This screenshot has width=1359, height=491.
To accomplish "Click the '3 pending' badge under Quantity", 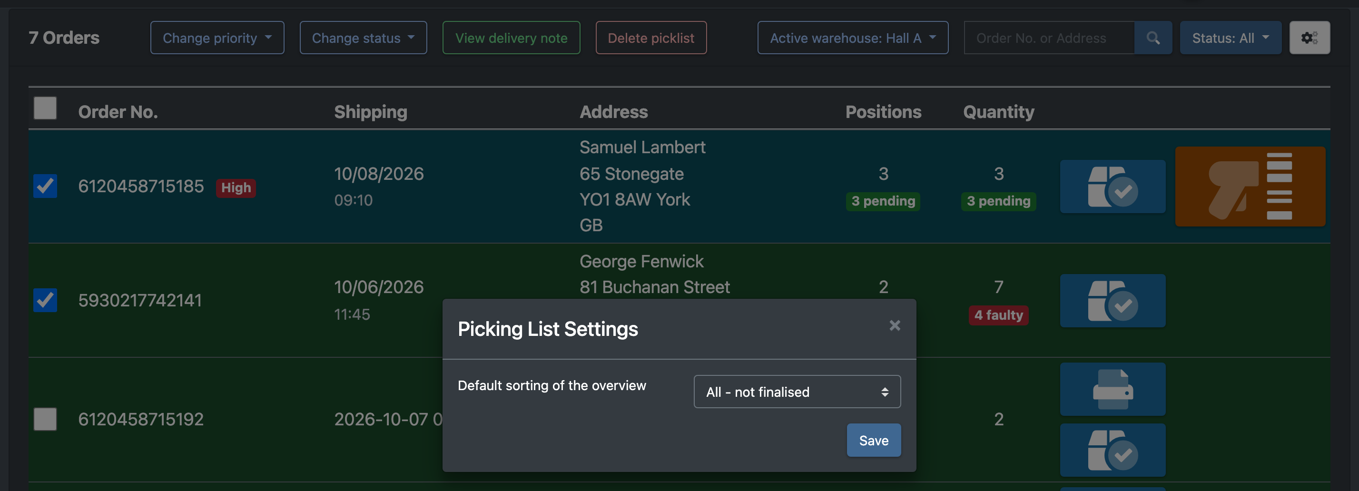I will [999, 201].
